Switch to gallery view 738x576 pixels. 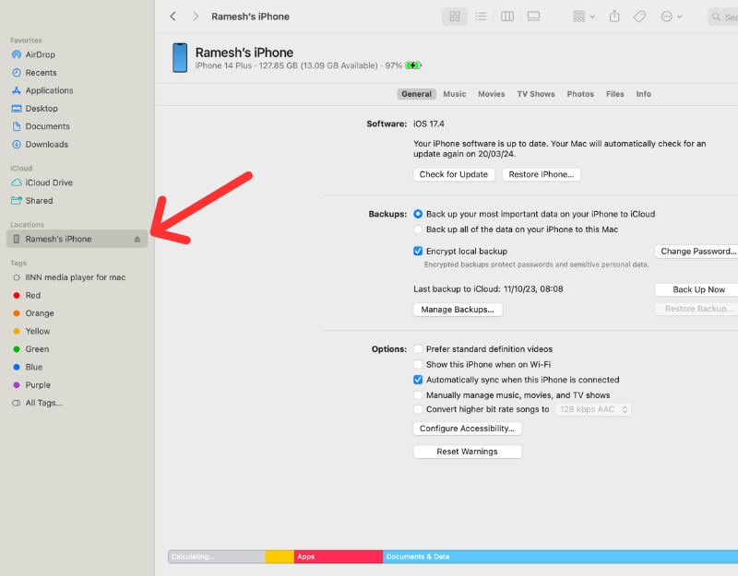[533, 17]
